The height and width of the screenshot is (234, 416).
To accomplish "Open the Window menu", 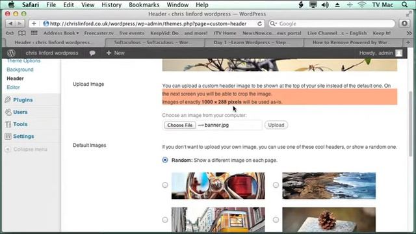I will tap(177, 5).
